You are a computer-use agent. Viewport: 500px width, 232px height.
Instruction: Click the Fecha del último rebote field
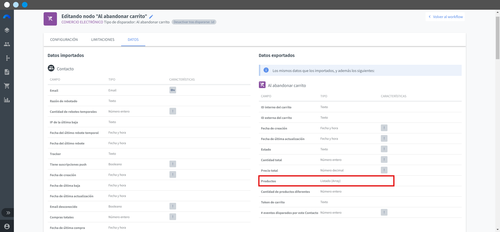tap(67, 143)
